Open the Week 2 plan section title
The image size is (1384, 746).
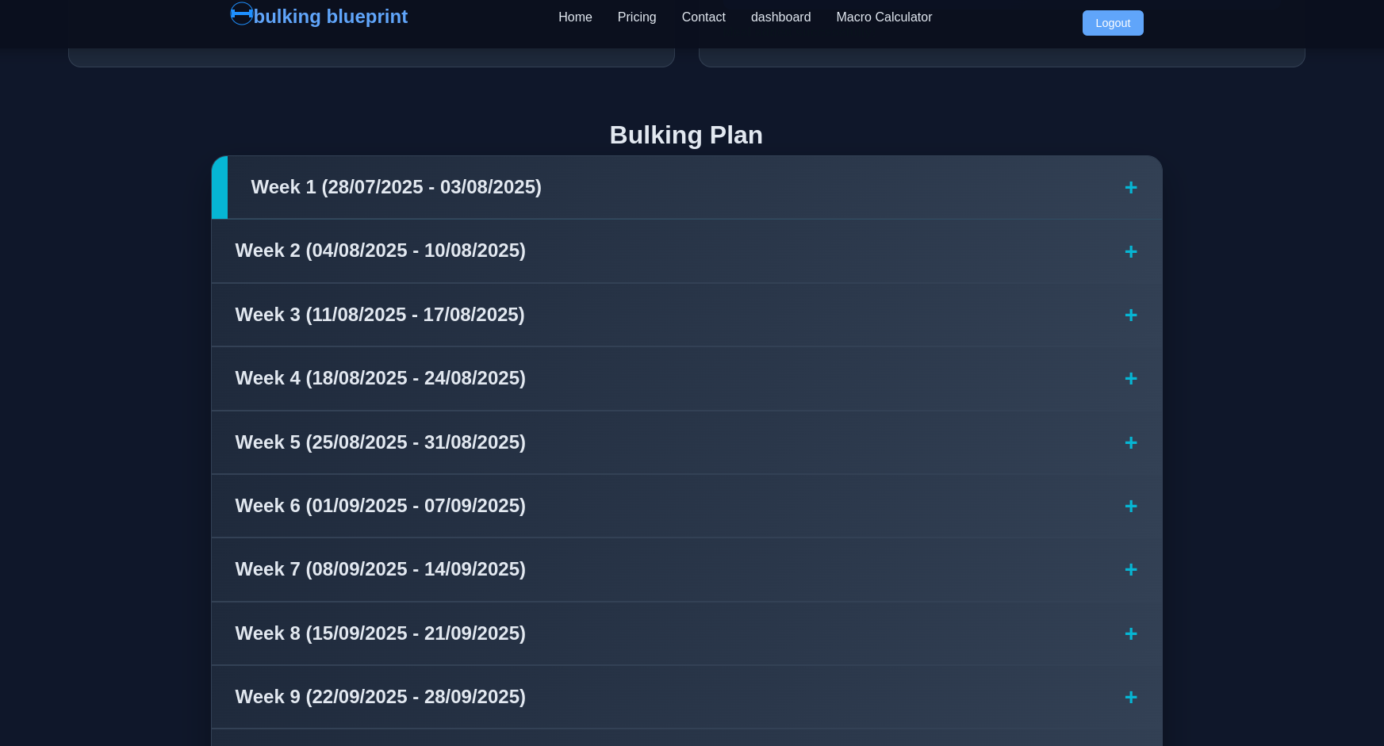pos(380,251)
